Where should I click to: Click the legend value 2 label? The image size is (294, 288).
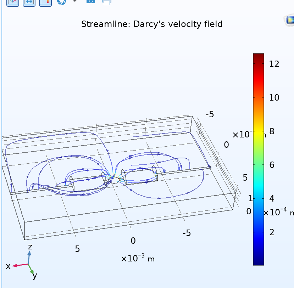tap(272, 232)
